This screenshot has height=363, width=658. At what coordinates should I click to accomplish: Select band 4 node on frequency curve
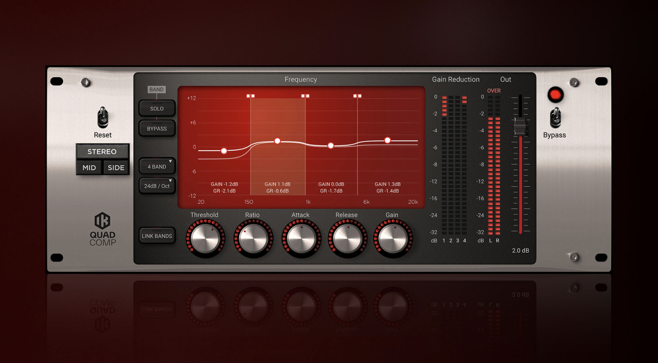point(387,140)
